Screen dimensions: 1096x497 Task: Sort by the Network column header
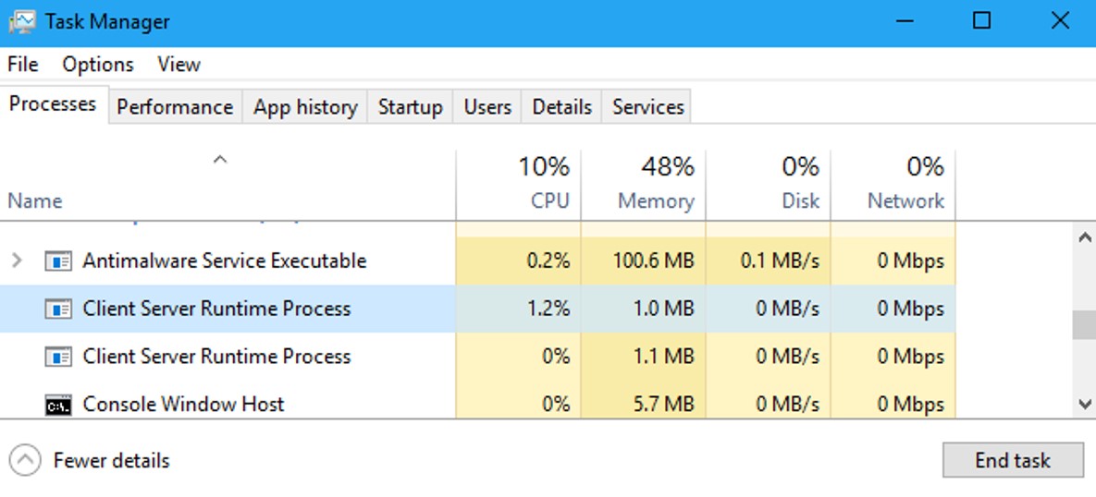point(893,186)
